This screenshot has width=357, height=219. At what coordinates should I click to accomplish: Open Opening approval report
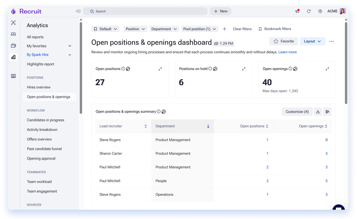click(x=41, y=158)
